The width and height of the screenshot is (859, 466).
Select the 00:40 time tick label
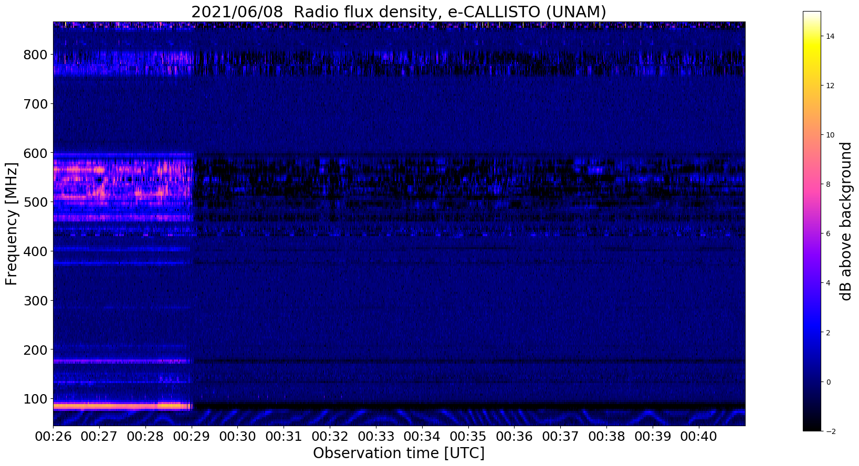699,437
